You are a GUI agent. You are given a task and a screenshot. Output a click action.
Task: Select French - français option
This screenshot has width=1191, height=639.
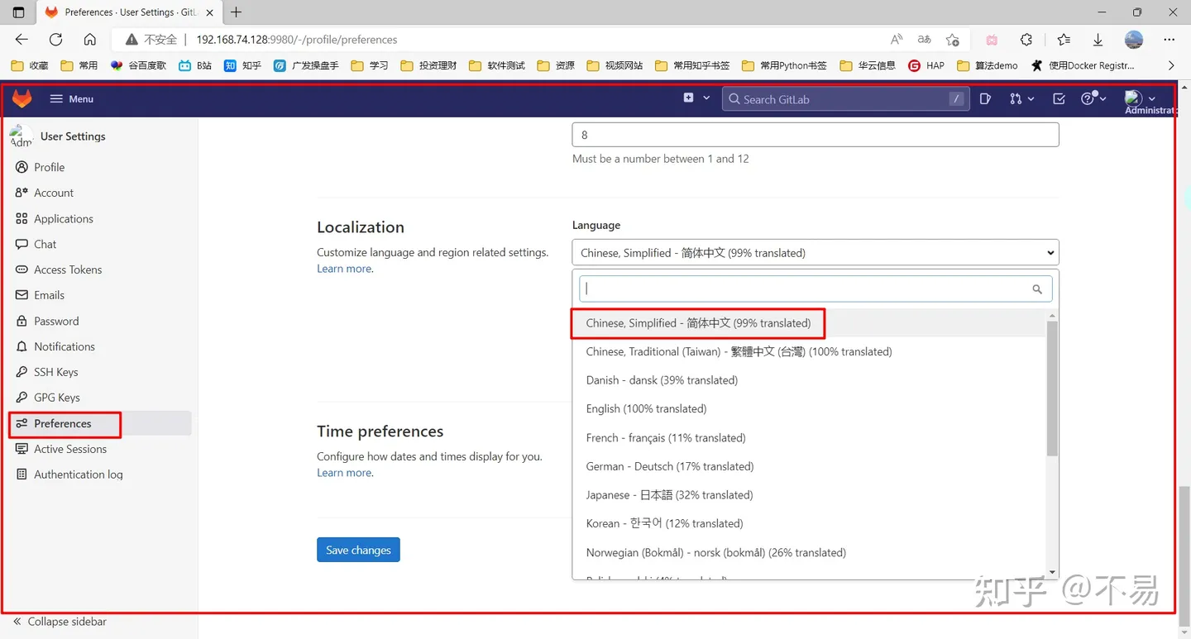[x=809, y=437]
